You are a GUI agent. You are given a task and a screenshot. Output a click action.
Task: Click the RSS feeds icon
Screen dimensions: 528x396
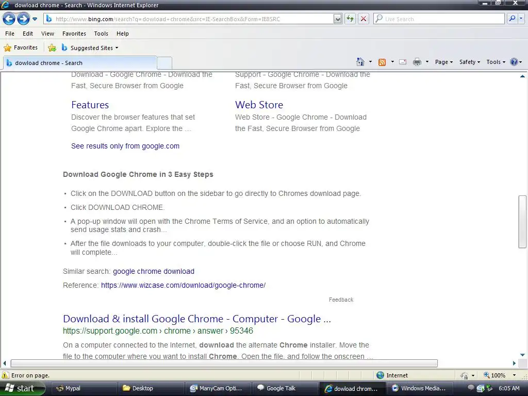[382, 62]
